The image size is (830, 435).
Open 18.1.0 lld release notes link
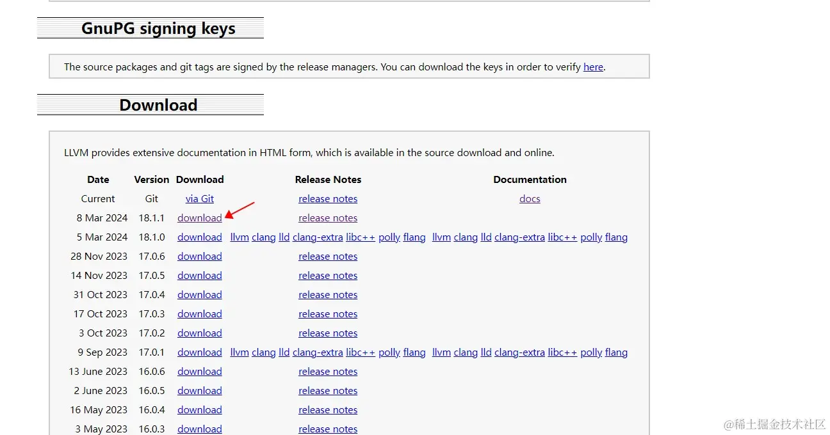click(x=284, y=237)
